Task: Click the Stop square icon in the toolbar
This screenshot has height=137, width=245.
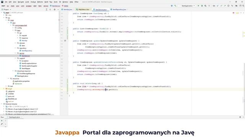Action: click(x=209, y=6)
